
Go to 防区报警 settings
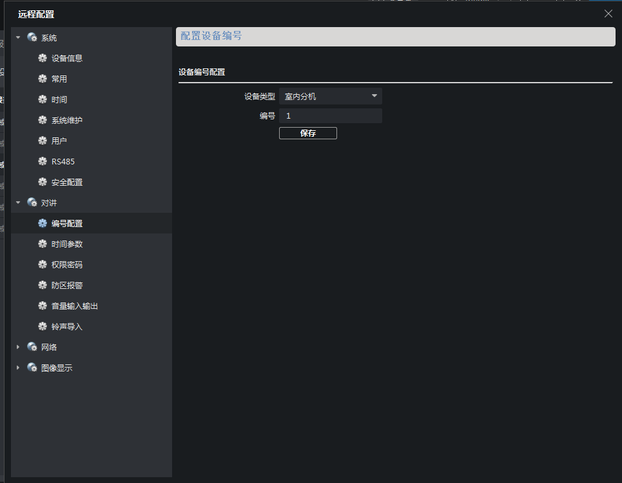(67, 285)
